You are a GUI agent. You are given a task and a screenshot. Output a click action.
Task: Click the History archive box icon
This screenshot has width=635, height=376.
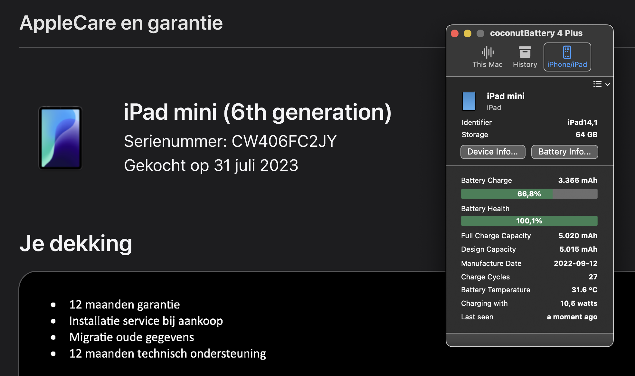(x=525, y=52)
